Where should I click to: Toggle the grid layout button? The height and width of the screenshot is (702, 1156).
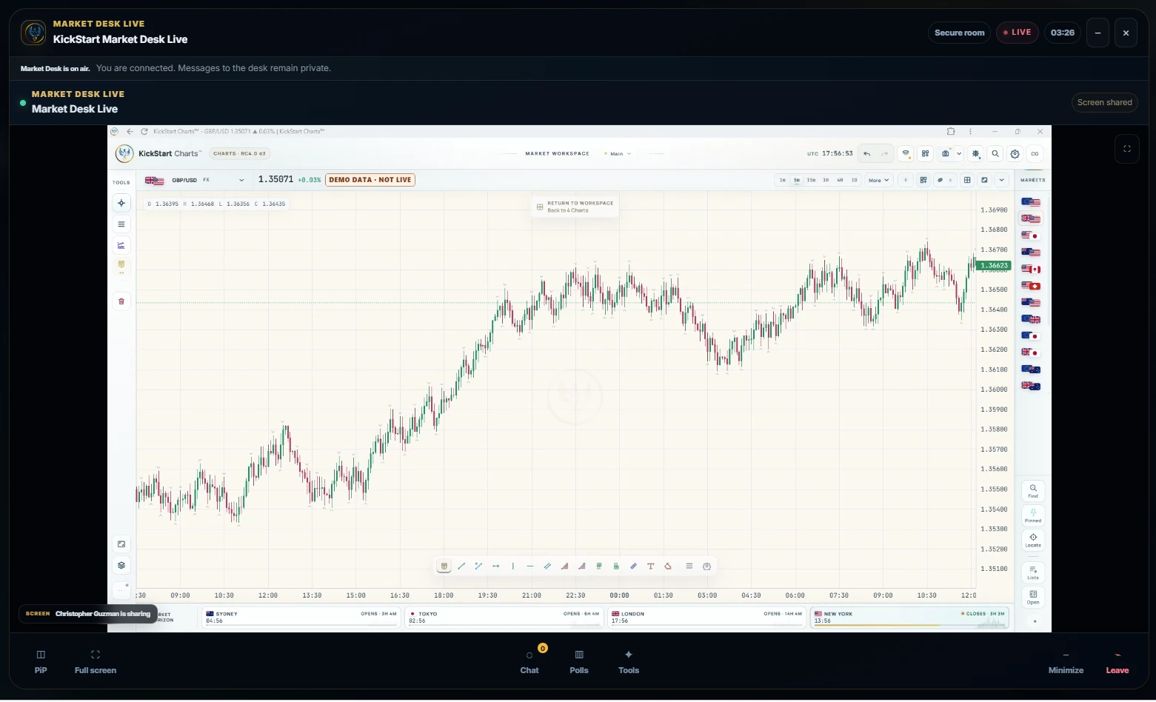coord(967,180)
